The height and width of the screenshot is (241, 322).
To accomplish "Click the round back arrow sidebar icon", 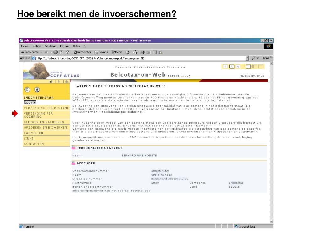I will (27, 89).
